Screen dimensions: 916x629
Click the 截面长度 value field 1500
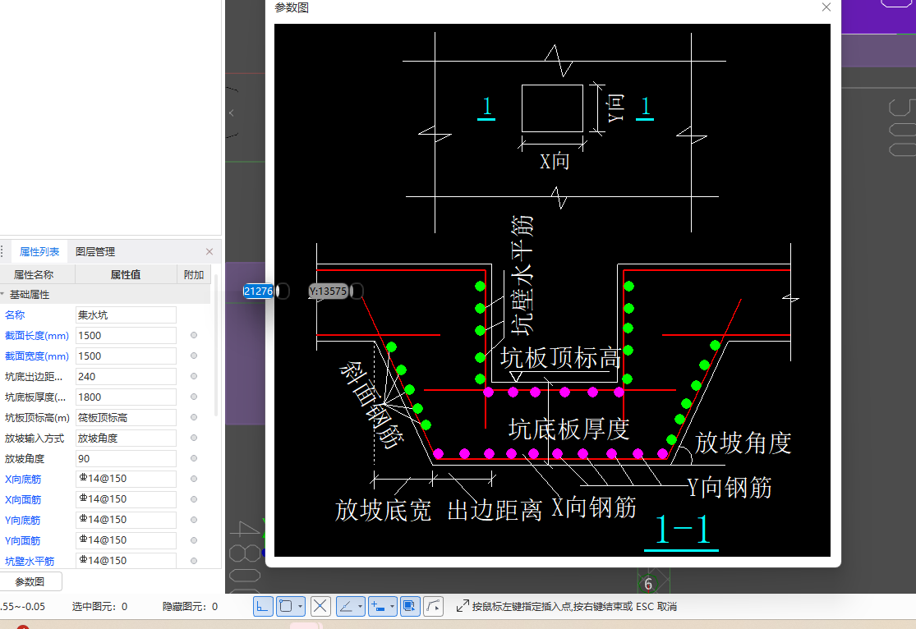[126, 335]
